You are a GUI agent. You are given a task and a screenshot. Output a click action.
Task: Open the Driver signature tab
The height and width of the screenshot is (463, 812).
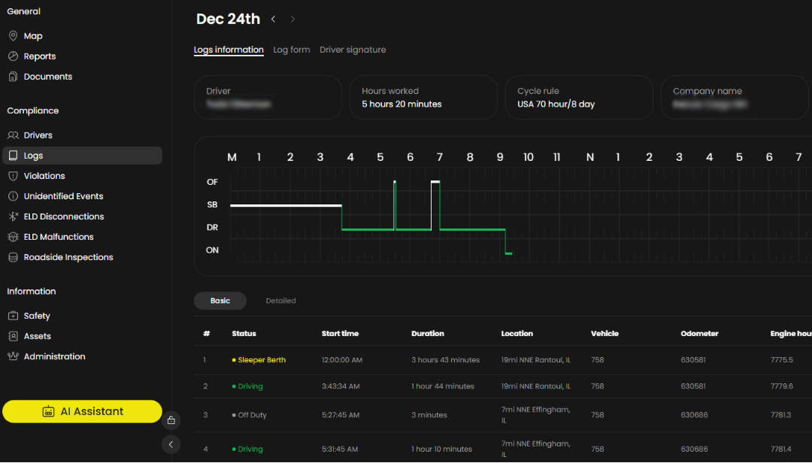pos(353,49)
